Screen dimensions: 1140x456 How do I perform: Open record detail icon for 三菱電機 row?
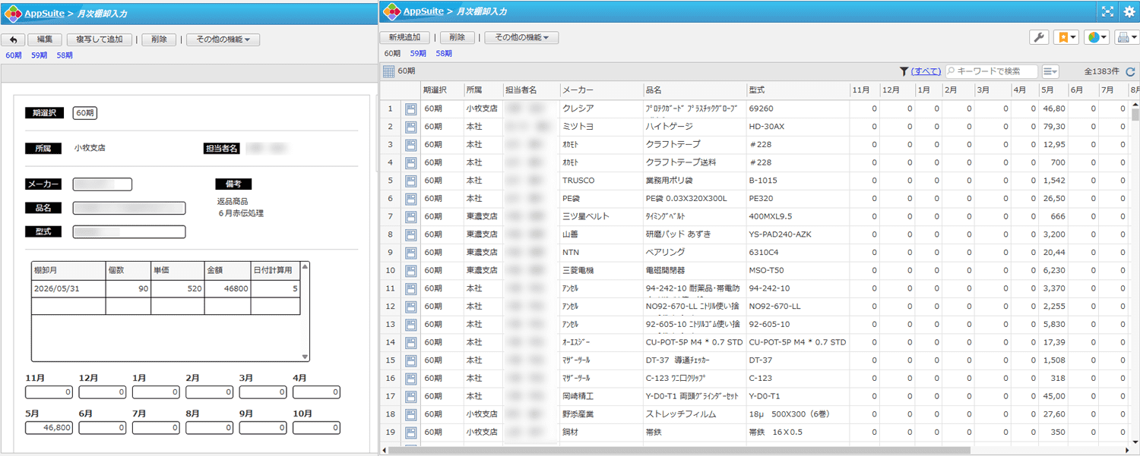pyautogui.click(x=410, y=270)
